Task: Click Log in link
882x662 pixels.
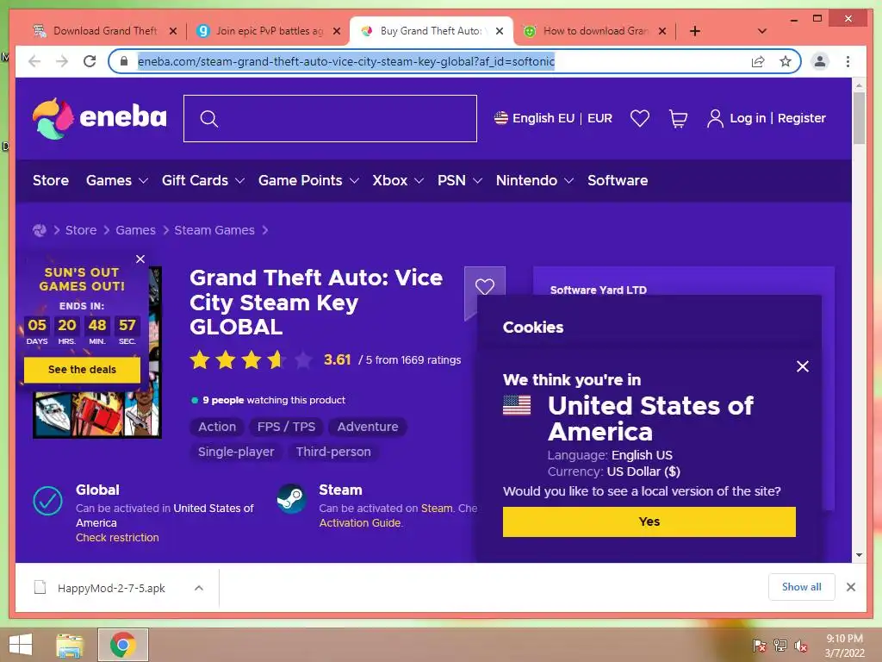Action: pyautogui.click(x=748, y=118)
